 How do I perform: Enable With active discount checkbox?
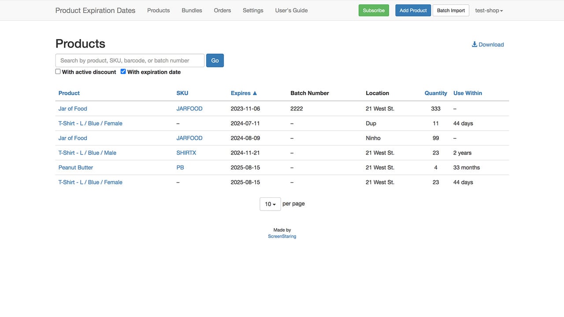tap(58, 71)
